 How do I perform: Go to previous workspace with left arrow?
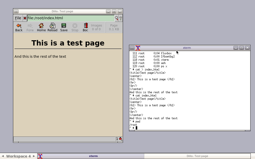point(3,156)
